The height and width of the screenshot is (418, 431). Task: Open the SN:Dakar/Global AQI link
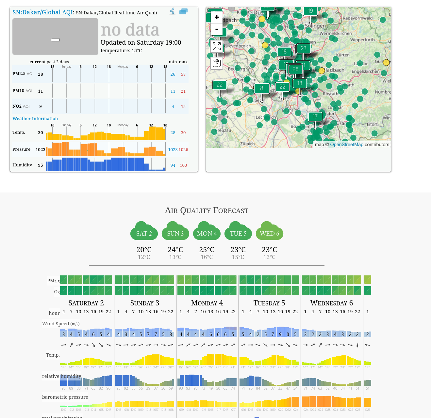click(x=42, y=12)
